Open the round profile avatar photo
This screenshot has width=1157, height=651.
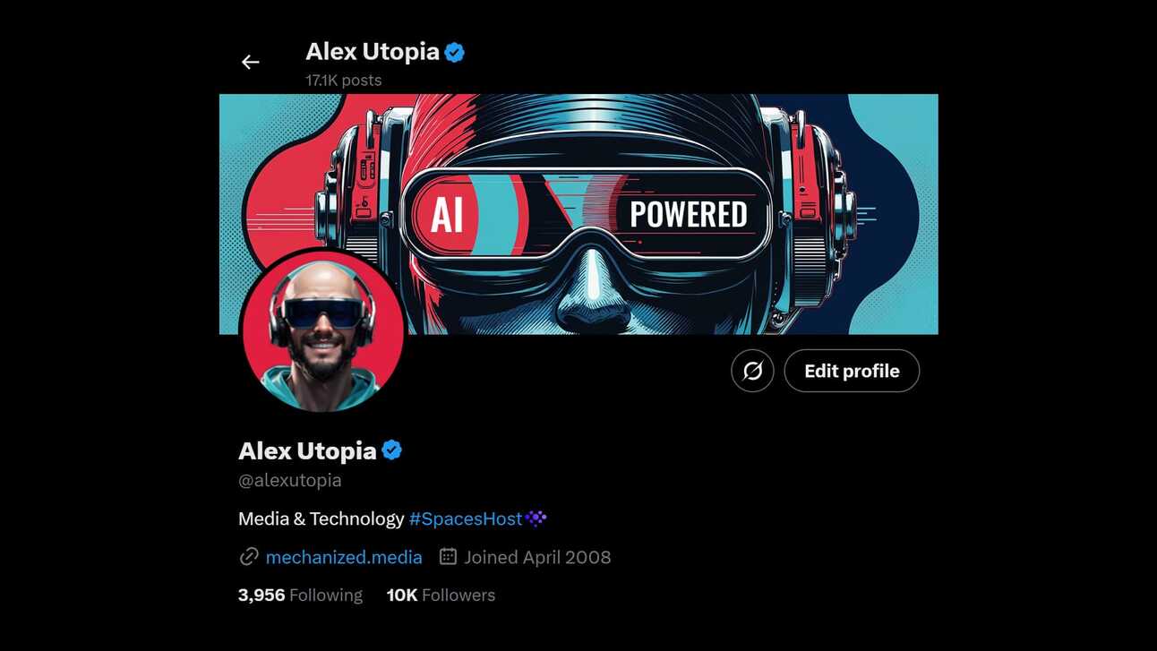coord(322,330)
